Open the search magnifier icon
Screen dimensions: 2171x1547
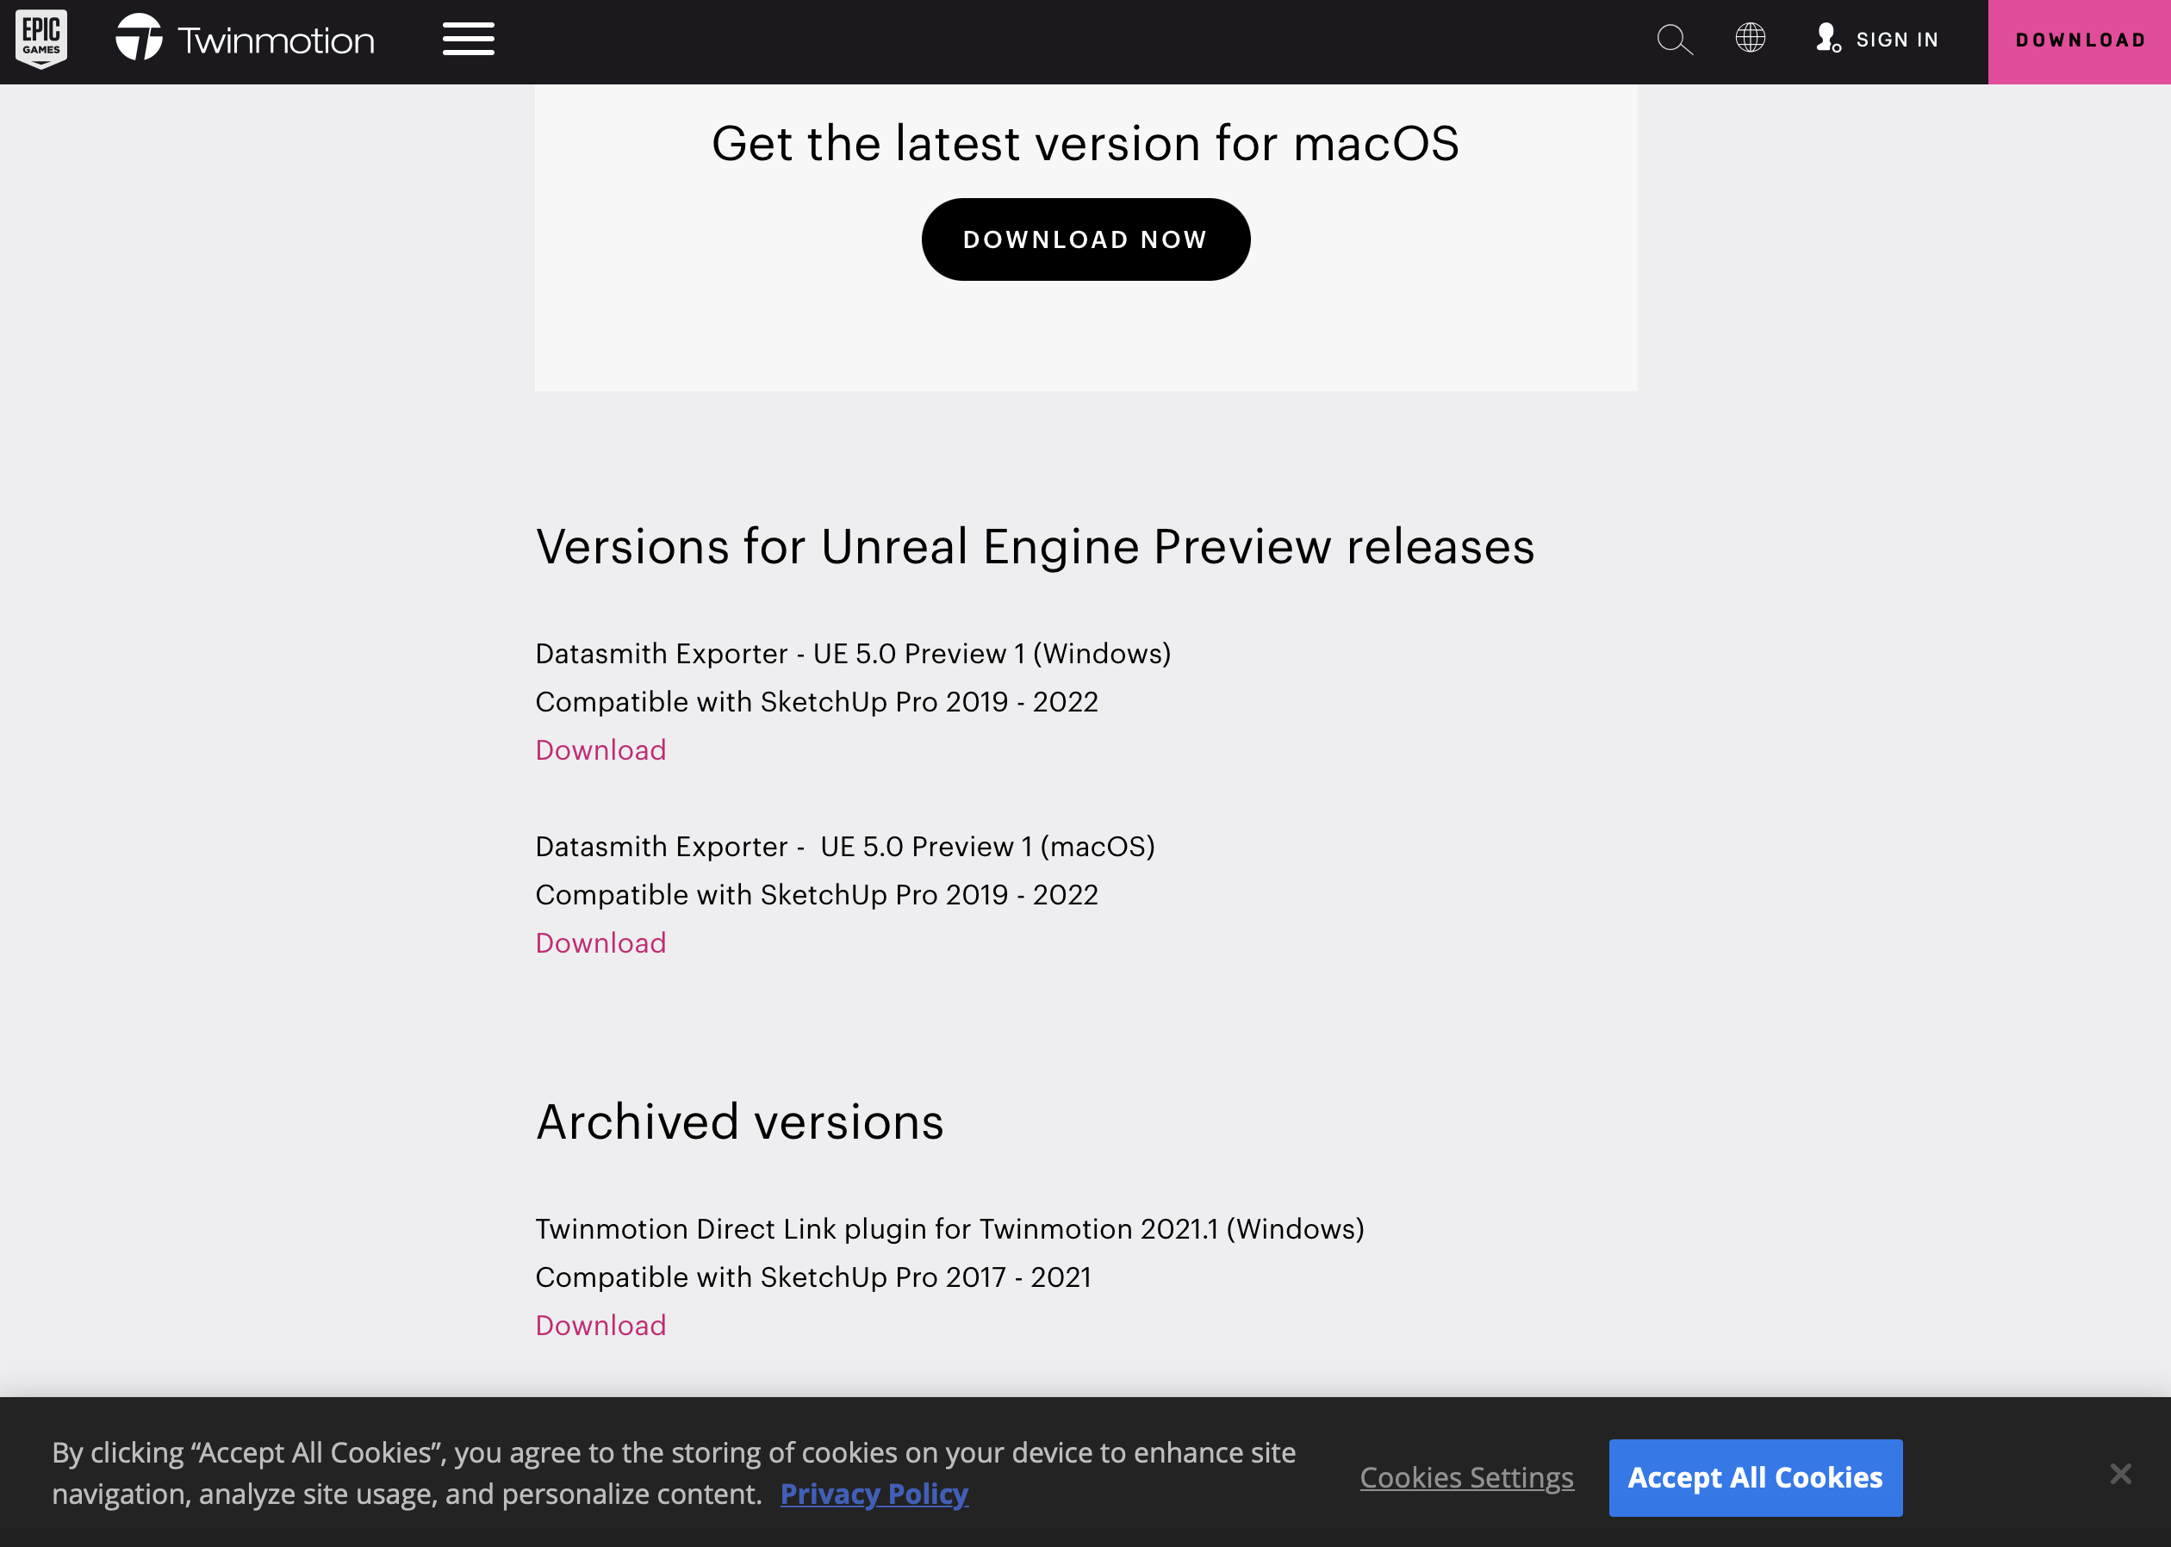click(1674, 40)
